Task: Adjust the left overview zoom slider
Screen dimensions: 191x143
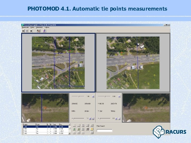Action: [x=78, y=96]
